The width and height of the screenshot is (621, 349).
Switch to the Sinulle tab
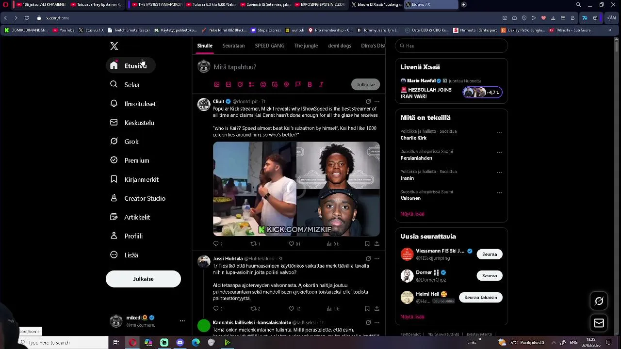205,46
